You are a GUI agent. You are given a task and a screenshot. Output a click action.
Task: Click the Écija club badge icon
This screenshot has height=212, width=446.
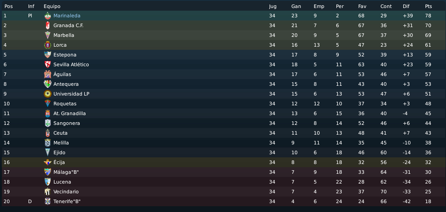click(48, 162)
